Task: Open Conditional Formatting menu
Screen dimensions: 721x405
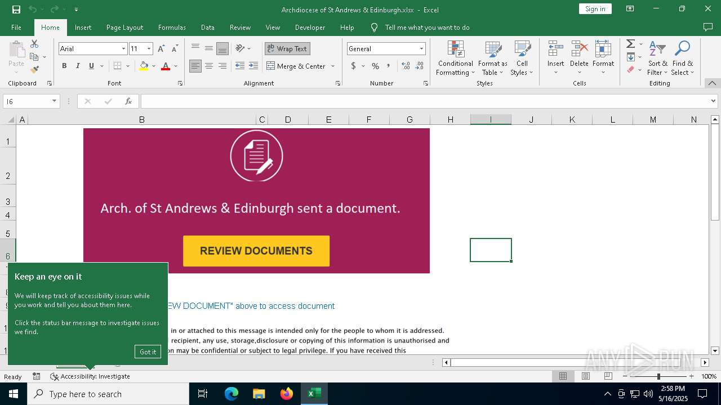Action: pos(455,58)
